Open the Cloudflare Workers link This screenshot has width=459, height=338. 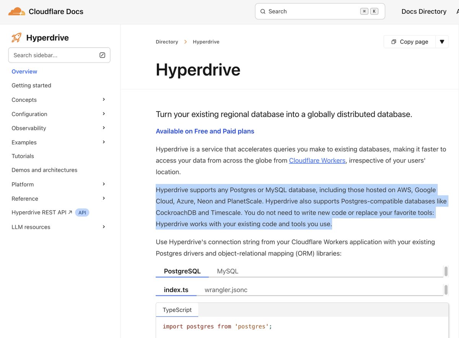point(317,160)
